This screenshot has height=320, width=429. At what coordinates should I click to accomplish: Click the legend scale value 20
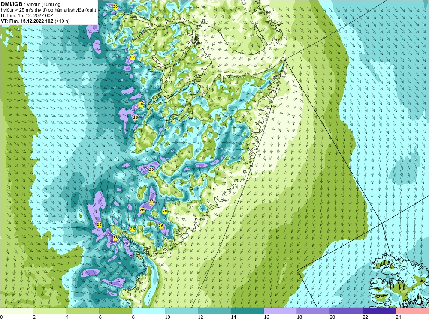[x=332, y=317]
